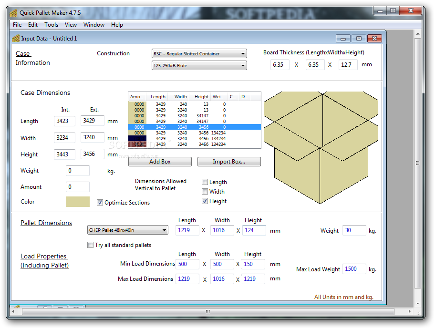
Task: Click pallet Width field 1016
Action: (x=222, y=230)
